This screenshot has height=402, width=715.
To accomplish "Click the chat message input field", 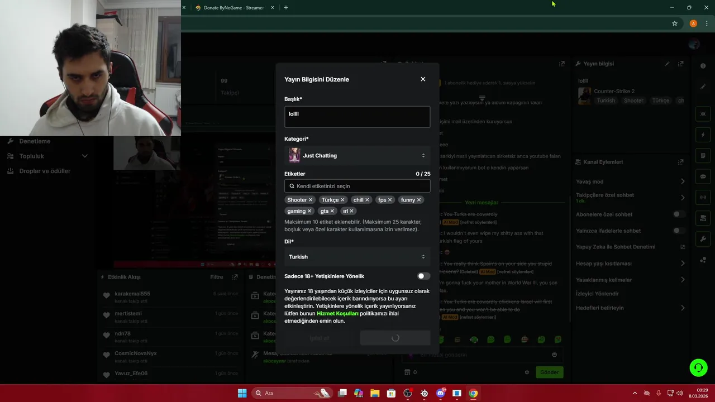I will pyautogui.click(x=483, y=355).
